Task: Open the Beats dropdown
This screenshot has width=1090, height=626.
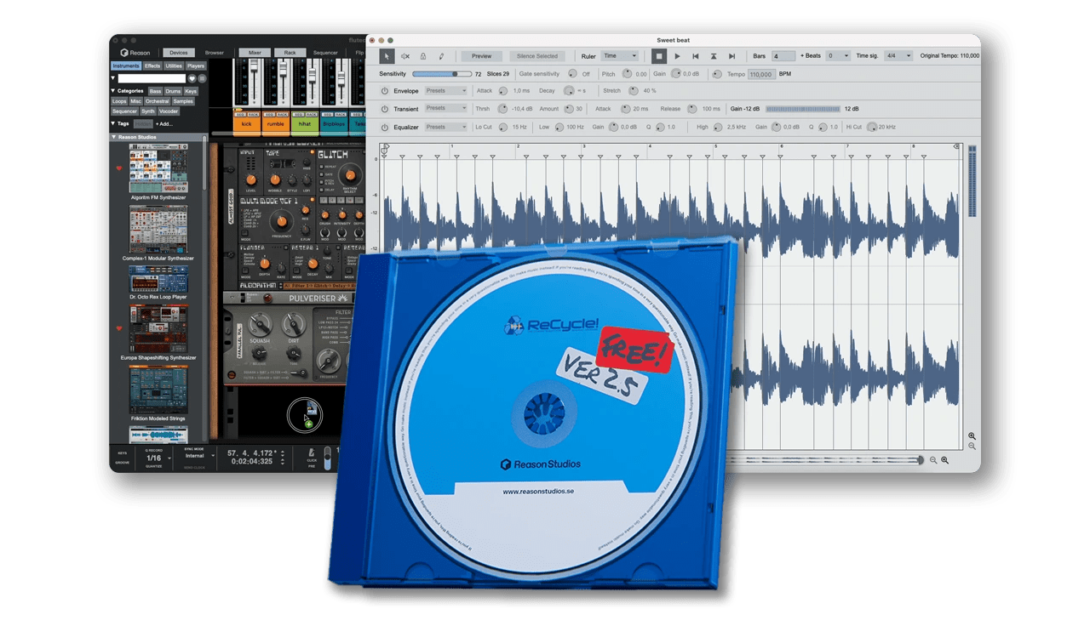Action: coord(838,56)
